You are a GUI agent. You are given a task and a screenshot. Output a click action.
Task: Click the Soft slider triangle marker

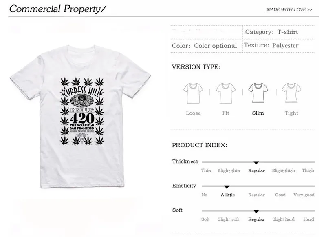(256, 211)
